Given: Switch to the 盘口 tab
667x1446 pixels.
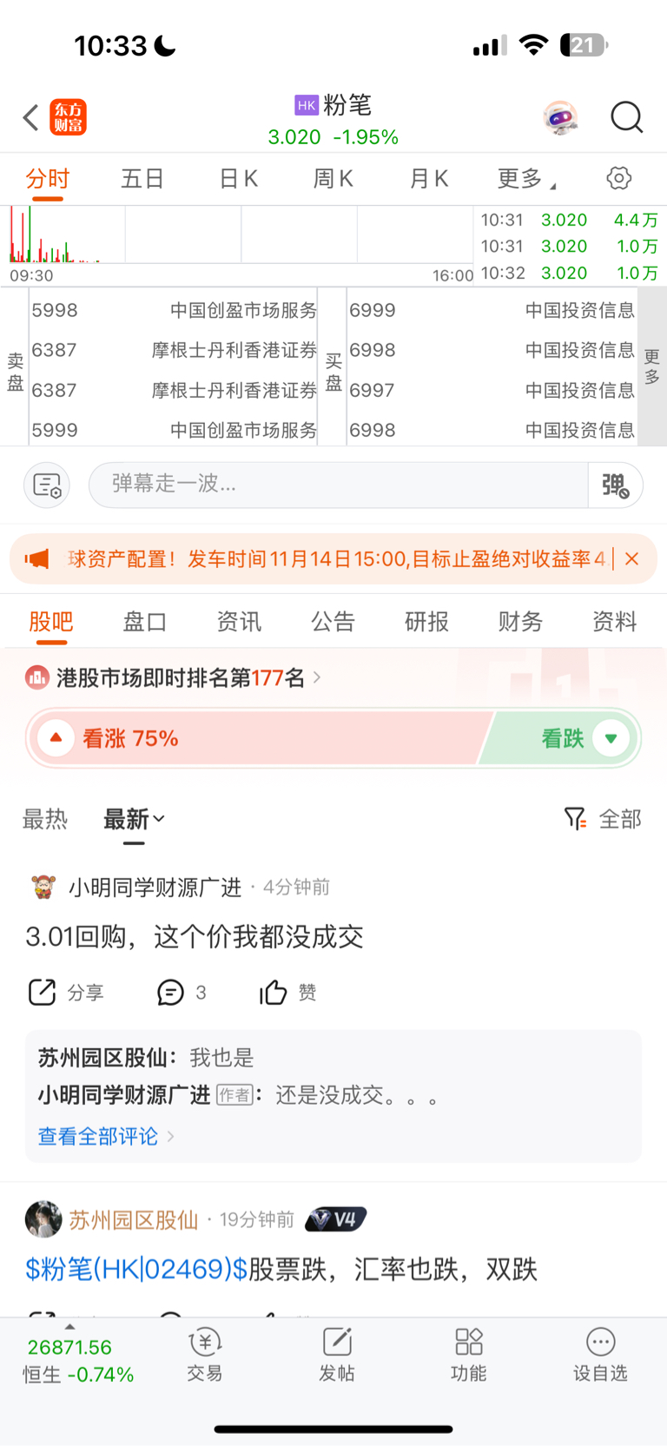Looking at the screenshot, I should point(144,622).
